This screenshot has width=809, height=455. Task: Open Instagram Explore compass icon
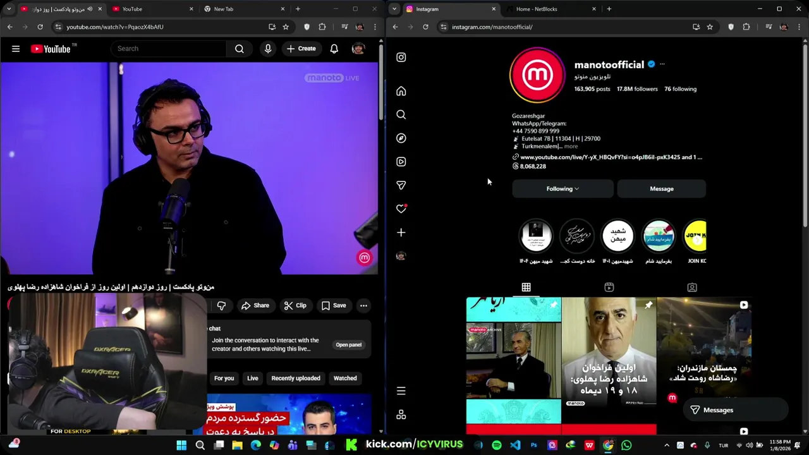click(401, 138)
